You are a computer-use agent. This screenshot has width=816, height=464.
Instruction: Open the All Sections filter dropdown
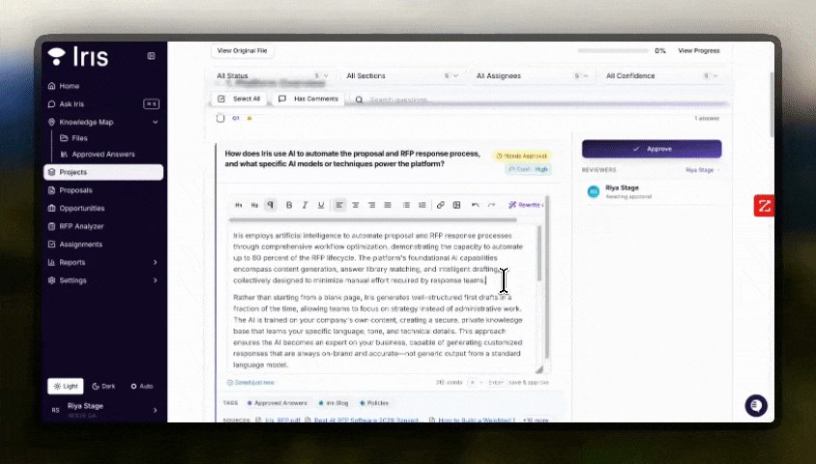(x=402, y=76)
